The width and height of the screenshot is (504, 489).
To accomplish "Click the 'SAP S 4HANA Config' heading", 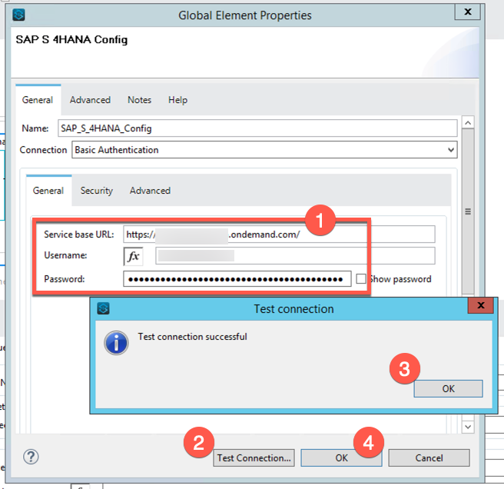I will pos(71,39).
